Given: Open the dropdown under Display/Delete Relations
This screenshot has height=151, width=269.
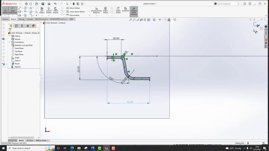Looking at the screenshot, I should [96, 16].
